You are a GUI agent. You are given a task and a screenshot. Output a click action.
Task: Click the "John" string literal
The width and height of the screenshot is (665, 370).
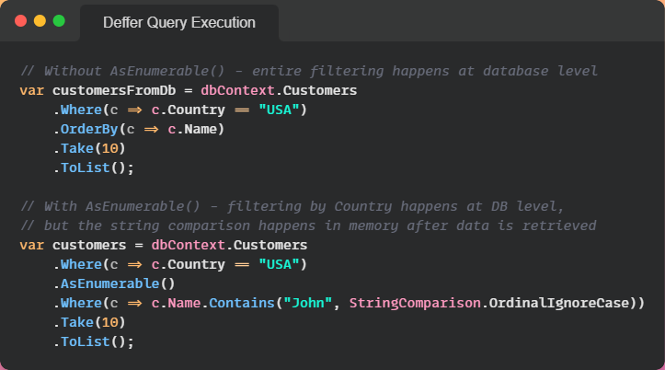point(307,303)
